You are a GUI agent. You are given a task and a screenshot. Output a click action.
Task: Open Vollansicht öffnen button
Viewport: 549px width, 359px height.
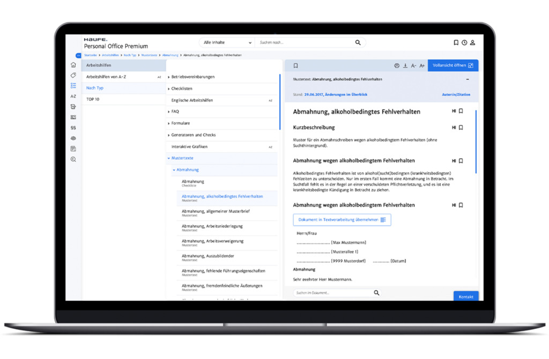coord(453,65)
